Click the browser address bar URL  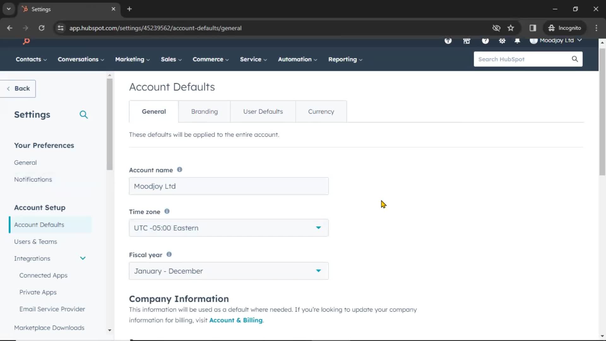pyautogui.click(x=155, y=28)
